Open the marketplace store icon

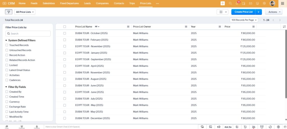(257, 3)
